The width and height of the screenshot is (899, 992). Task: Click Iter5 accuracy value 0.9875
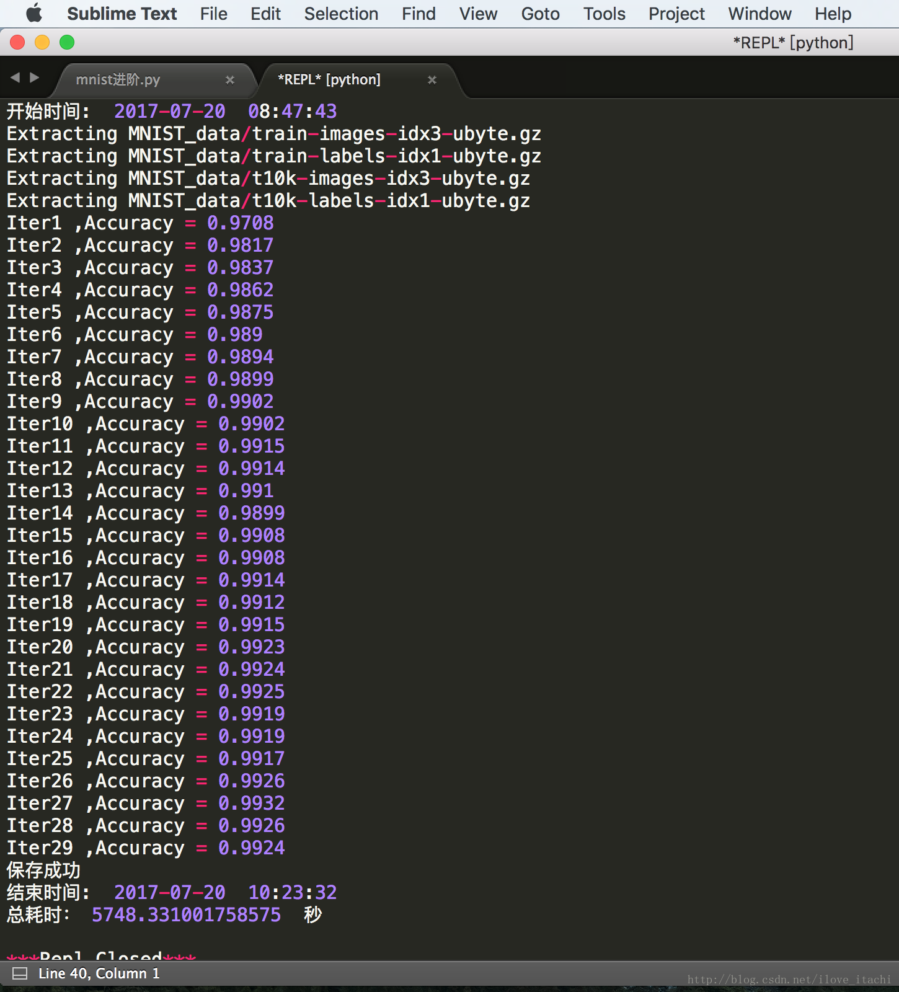[241, 312]
